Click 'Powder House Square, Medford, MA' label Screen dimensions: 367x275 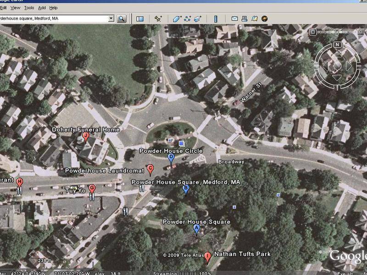(x=186, y=182)
